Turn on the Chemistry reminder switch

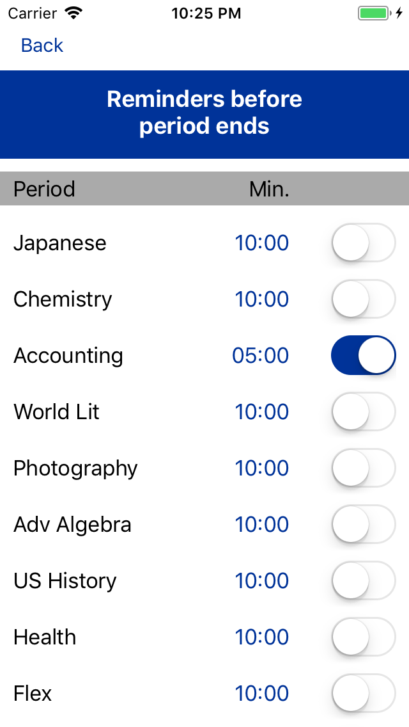[362, 299]
